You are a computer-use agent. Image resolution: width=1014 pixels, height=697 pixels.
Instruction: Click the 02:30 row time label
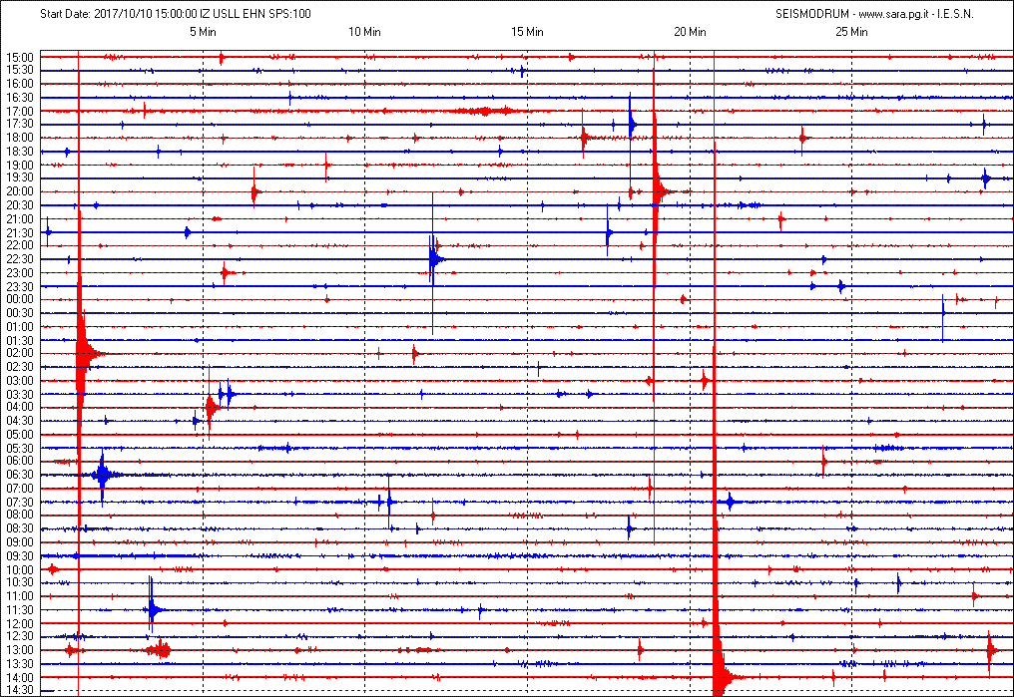point(20,367)
